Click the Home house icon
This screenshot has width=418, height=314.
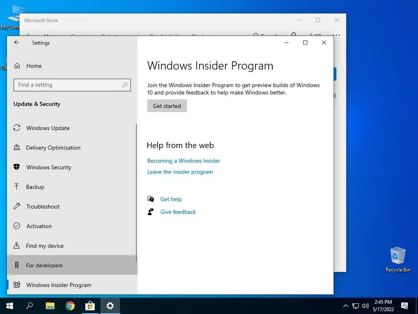[x=17, y=66]
